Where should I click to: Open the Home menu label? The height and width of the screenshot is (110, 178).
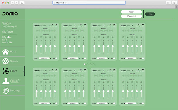[13, 52]
